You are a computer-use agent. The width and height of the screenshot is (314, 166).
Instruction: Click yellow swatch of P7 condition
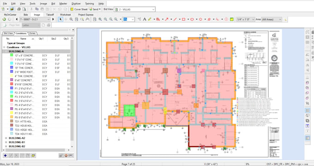[x=12, y=113]
